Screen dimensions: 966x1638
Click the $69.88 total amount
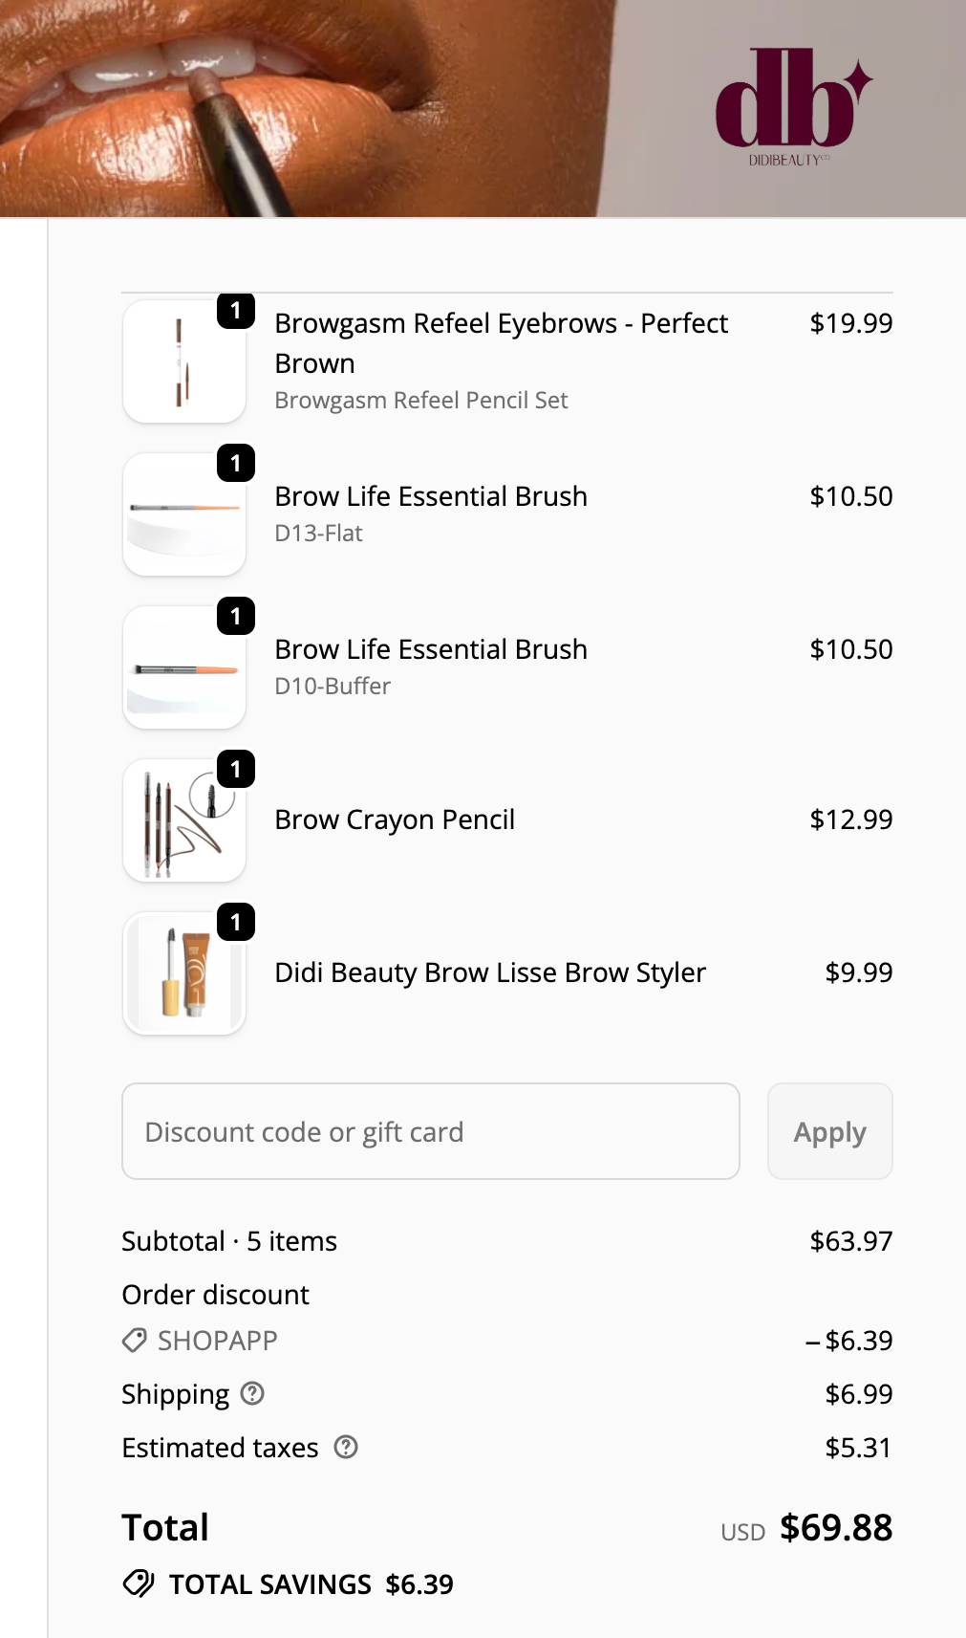pyautogui.click(x=836, y=1527)
